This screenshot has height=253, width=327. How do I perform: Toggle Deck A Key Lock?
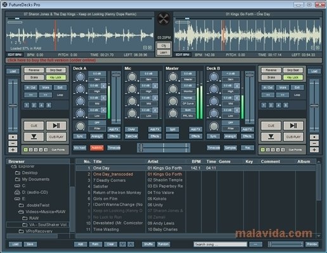pos(56,77)
